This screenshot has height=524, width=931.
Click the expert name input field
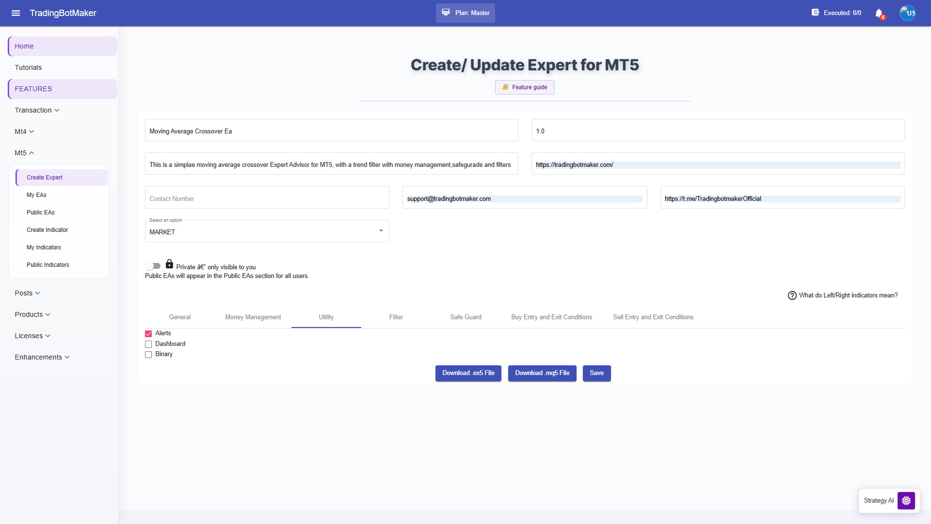[x=332, y=131]
